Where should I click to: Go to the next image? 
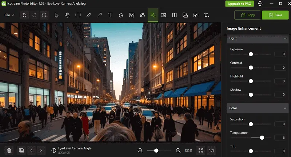tap(41, 150)
